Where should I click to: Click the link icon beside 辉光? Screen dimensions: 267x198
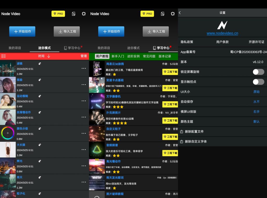tap(40, 161)
